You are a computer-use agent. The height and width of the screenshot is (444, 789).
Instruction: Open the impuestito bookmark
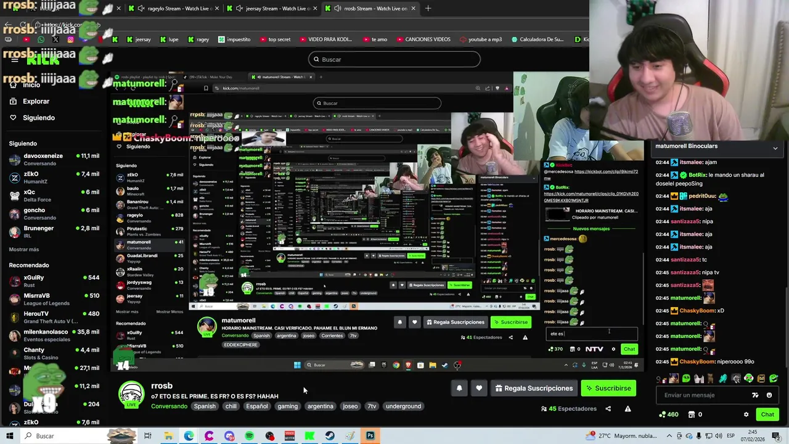coord(235,39)
